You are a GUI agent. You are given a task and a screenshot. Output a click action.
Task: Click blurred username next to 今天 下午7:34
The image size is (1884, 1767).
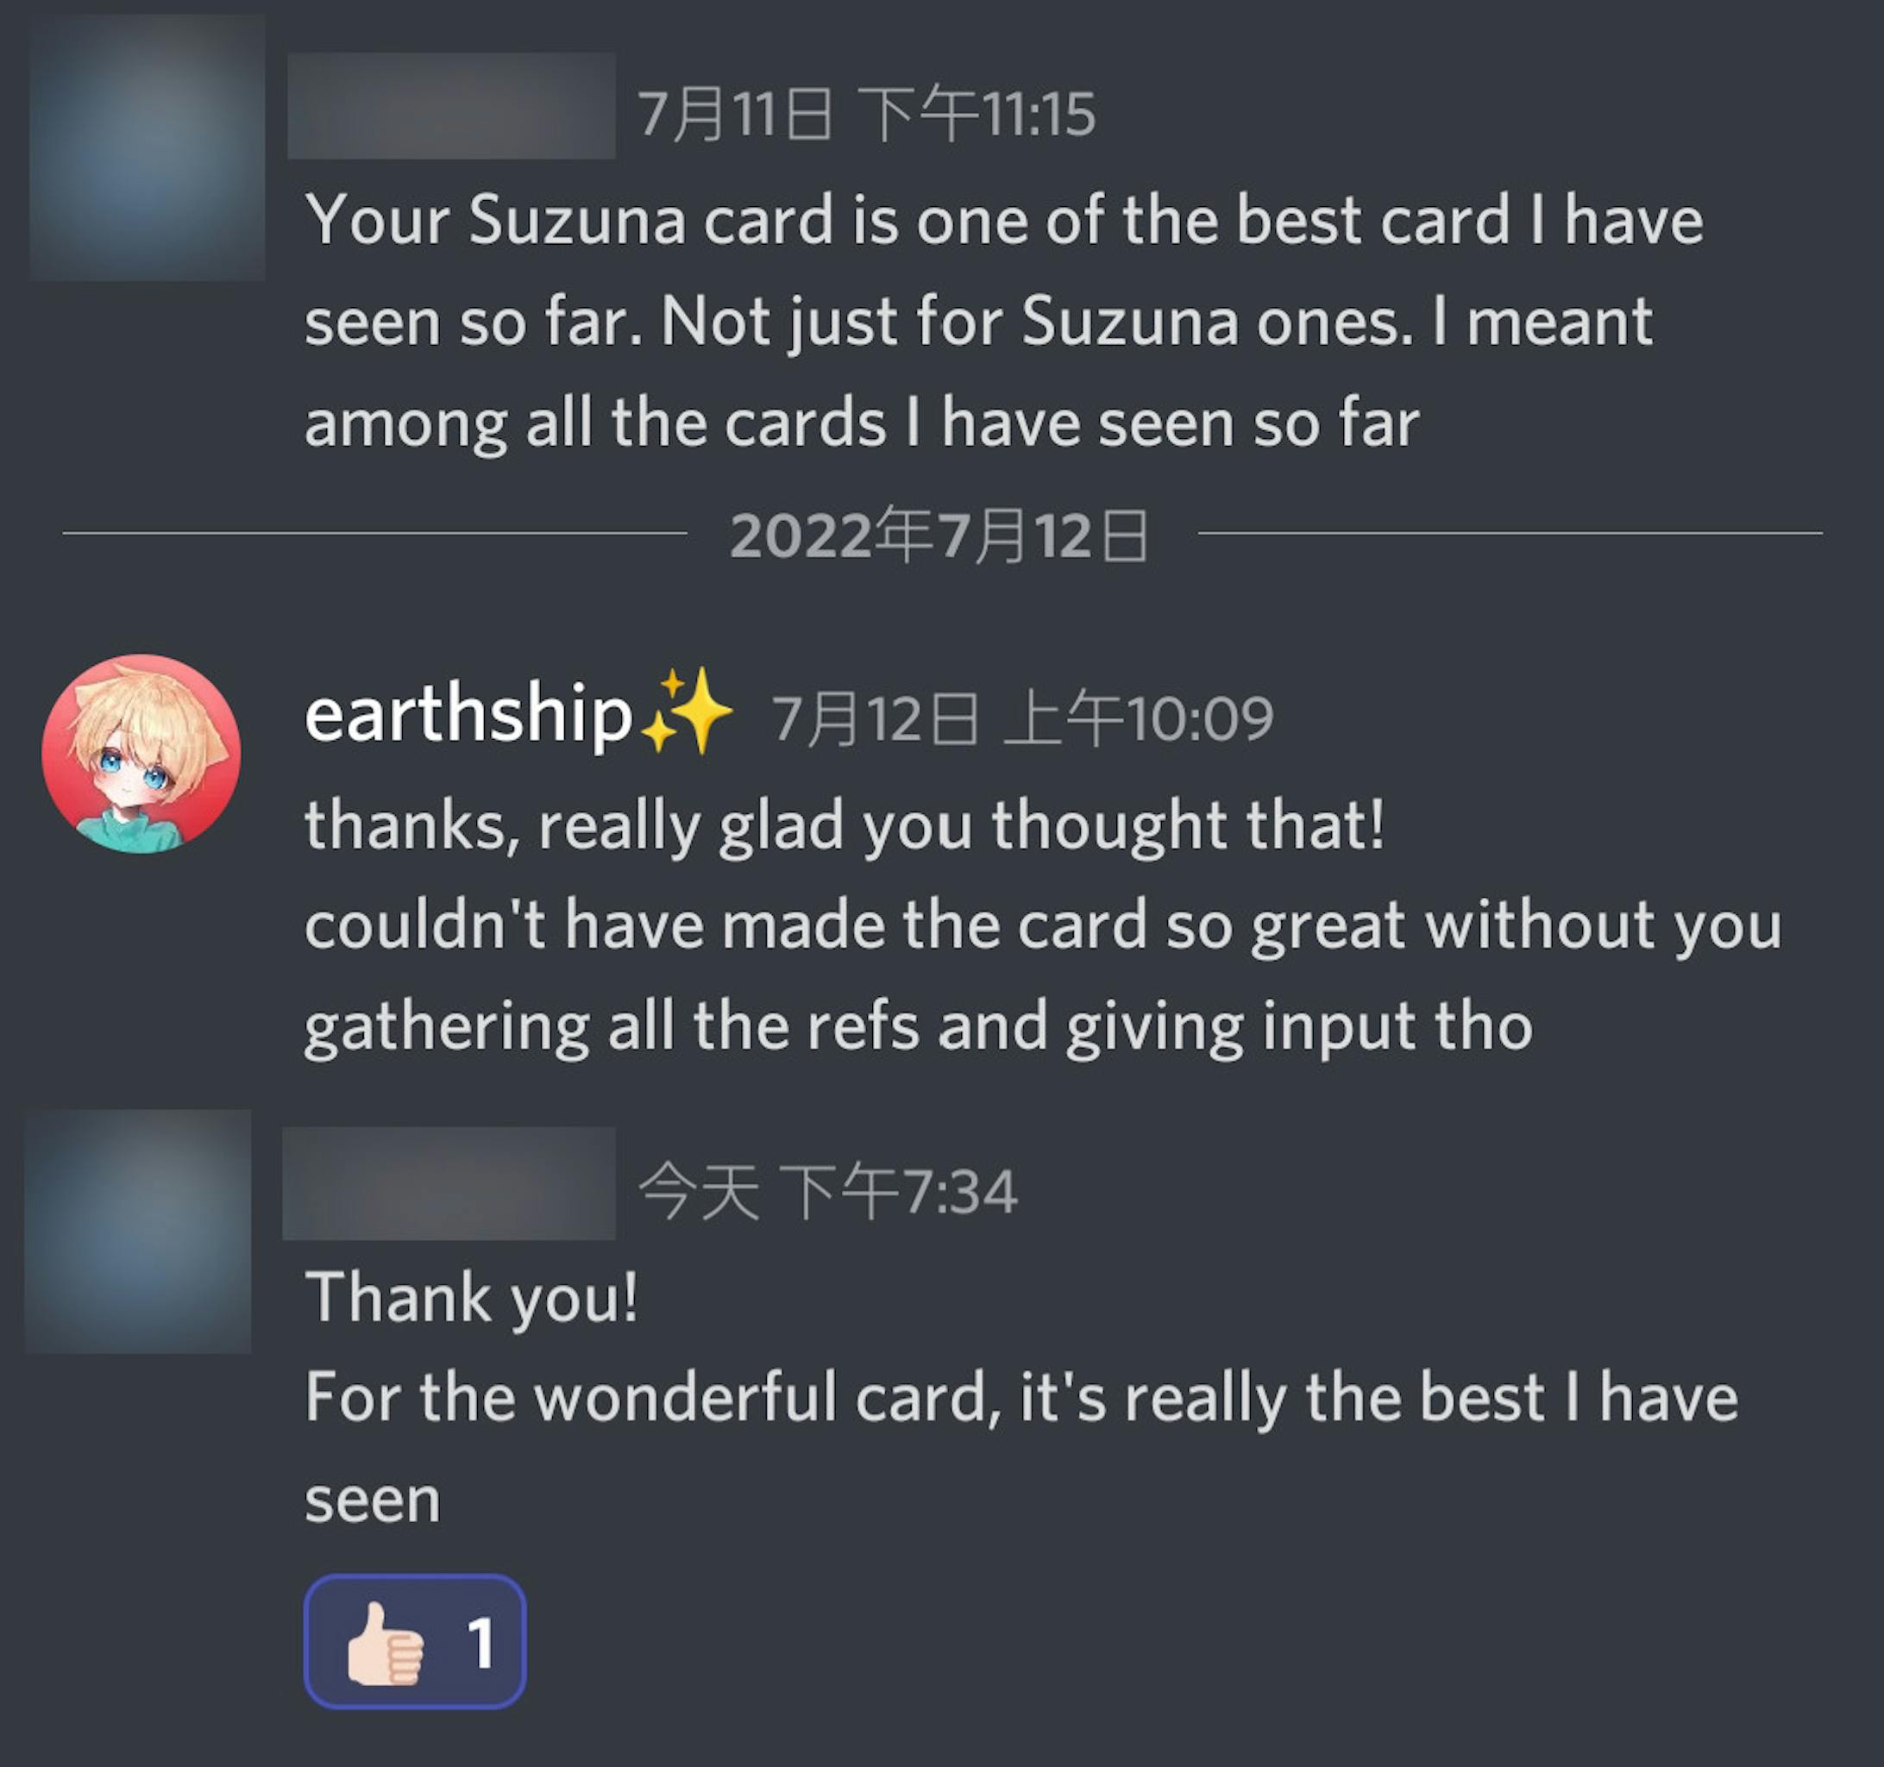[449, 1182]
